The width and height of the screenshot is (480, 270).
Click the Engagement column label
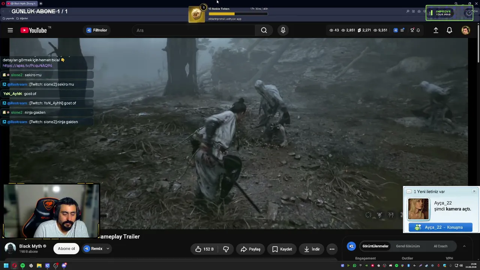point(365,258)
